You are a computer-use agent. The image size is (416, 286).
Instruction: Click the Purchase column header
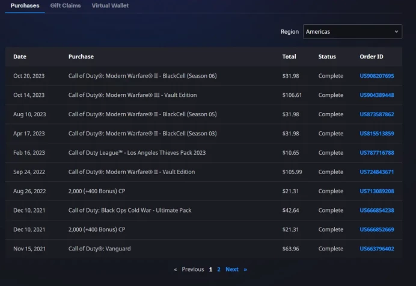[81, 57]
